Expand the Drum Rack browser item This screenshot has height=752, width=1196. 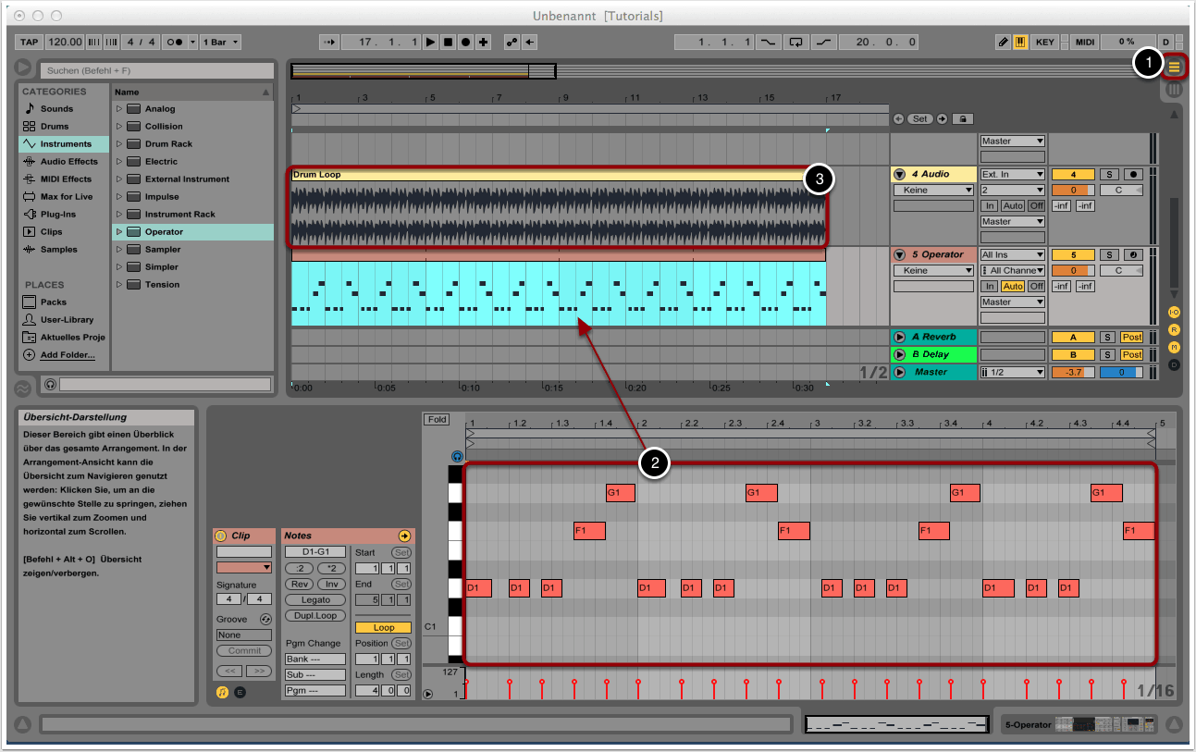119,144
